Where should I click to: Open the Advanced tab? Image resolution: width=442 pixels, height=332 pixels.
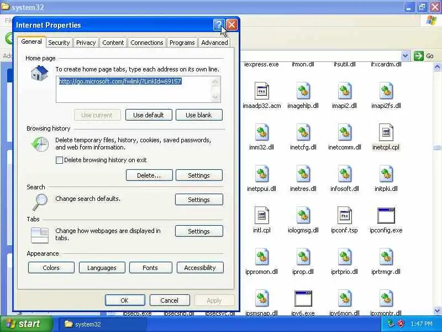click(214, 43)
